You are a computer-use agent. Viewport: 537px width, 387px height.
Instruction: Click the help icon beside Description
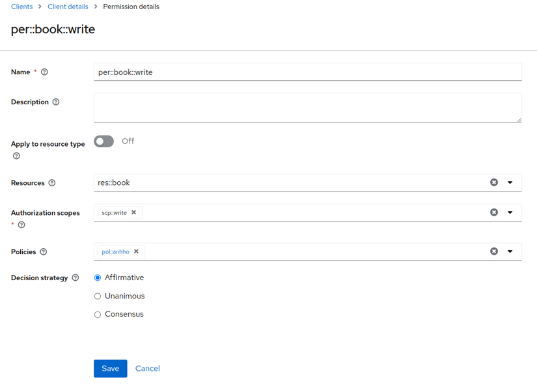[56, 102]
